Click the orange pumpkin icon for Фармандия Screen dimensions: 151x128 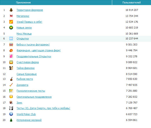pos(11,50)
